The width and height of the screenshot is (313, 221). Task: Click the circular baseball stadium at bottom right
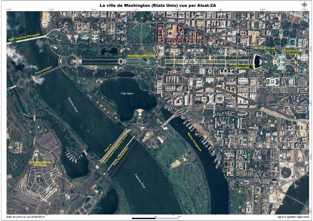(x=286, y=172)
